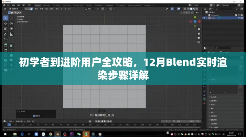Toggle the camera view icon
Image resolution: width=246 pixels, height=137 pixels.
[x=199, y=38]
